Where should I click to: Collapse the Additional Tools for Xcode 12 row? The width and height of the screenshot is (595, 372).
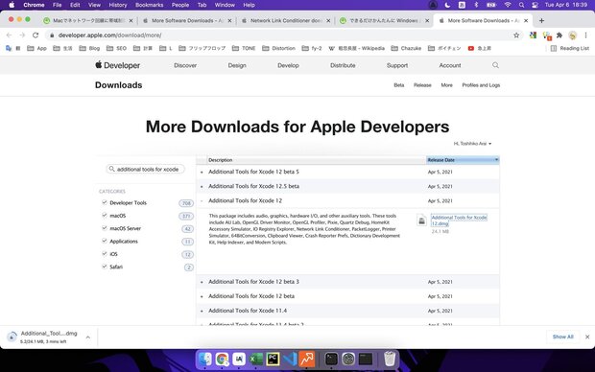[x=202, y=200]
